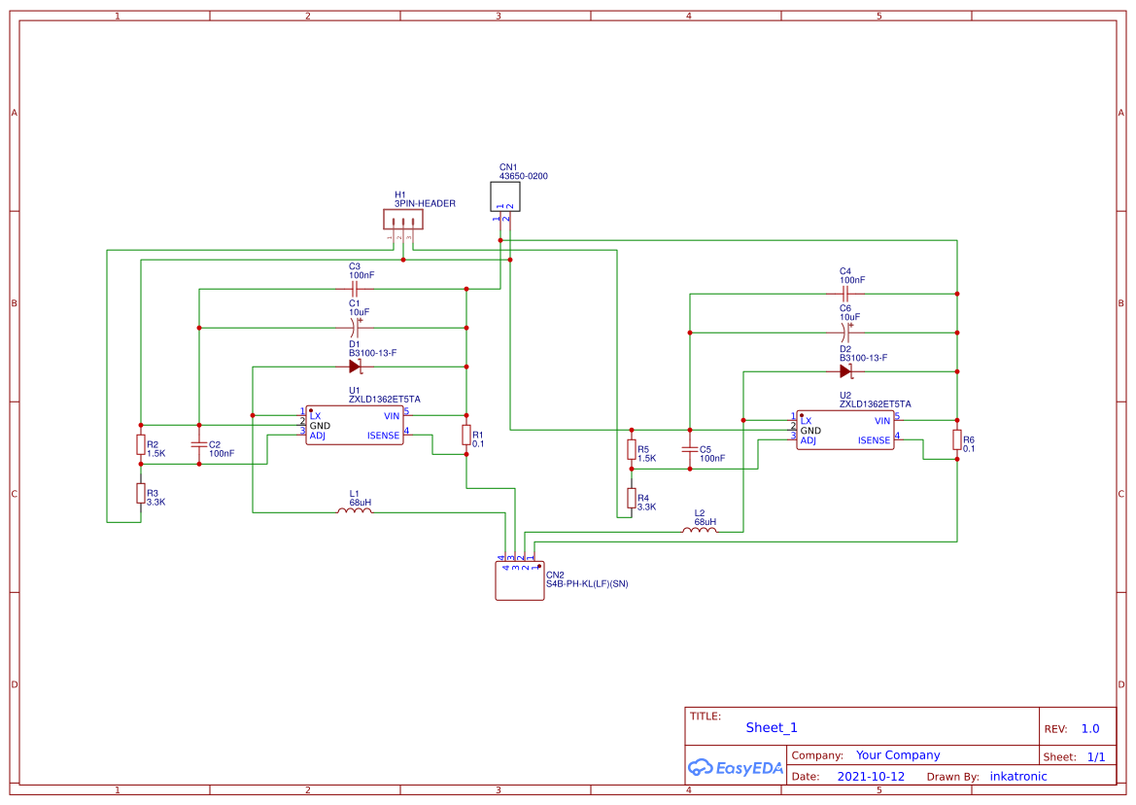Click the EasyEDA logo in the title block
The height and width of the screenshot is (805, 1136).
[736, 768]
